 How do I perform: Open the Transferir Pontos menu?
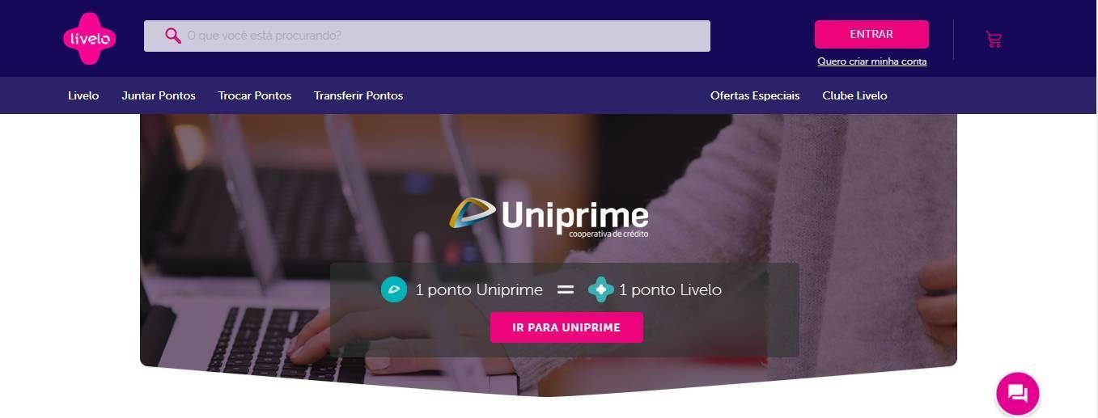point(358,95)
